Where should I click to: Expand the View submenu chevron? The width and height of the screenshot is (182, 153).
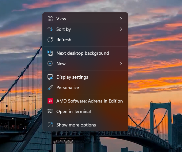click(121, 19)
